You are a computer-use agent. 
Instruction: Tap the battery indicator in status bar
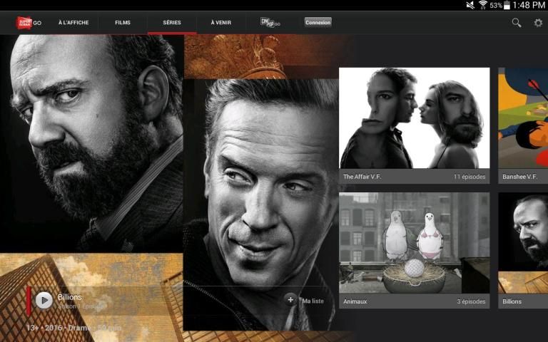point(507,5)
